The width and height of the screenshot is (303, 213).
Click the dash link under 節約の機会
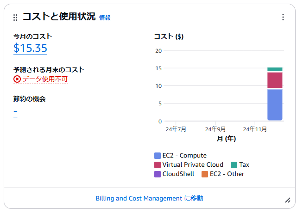(15, 111)
